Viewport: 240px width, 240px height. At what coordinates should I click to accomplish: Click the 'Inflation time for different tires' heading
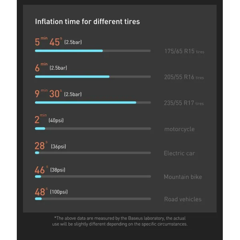click(x=87, y=22)
